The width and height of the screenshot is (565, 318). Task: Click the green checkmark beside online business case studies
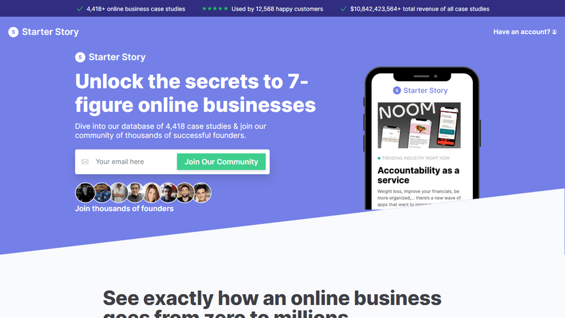(80, 9)
